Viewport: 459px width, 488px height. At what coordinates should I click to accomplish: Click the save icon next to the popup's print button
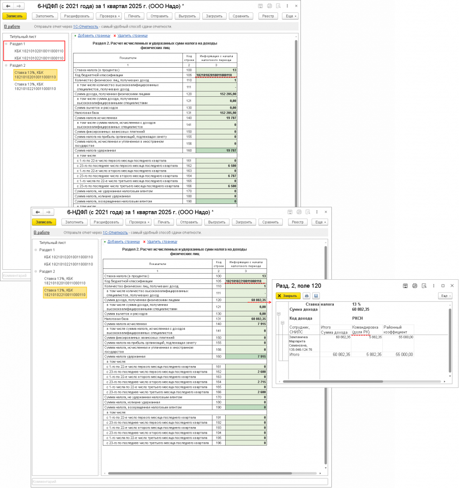(x=316, y=295)
